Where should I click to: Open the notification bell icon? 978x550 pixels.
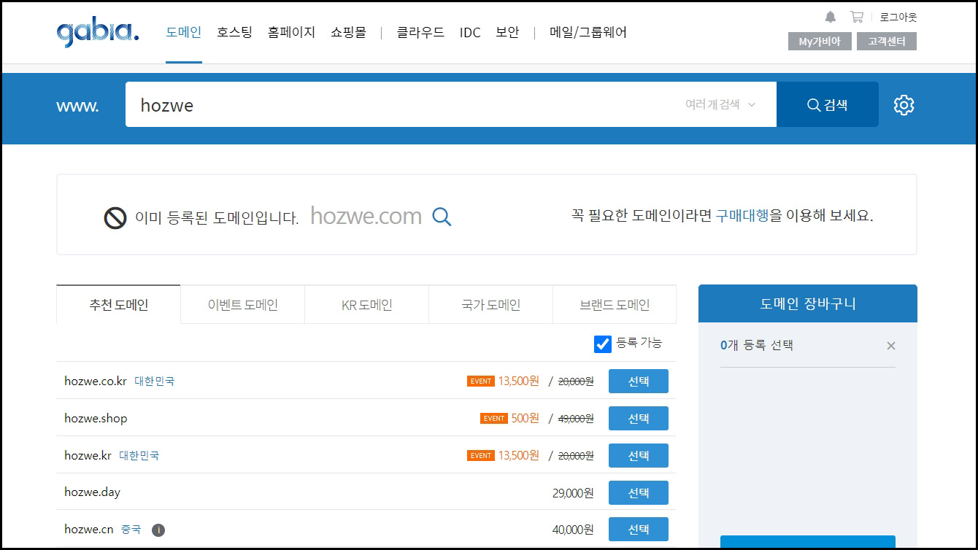831,17
